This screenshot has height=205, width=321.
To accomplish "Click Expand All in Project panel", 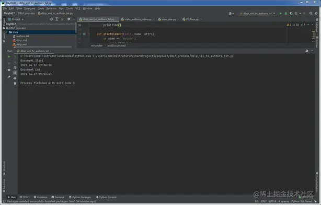I will 56,19.
